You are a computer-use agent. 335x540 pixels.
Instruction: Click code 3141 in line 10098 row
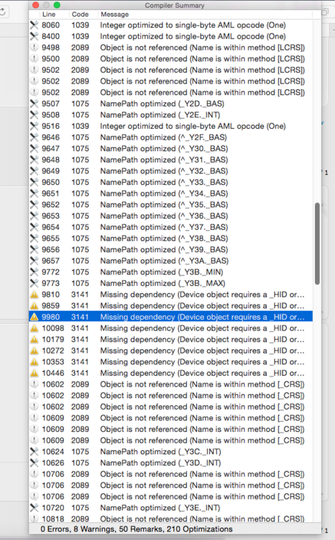tap(80, 328)
